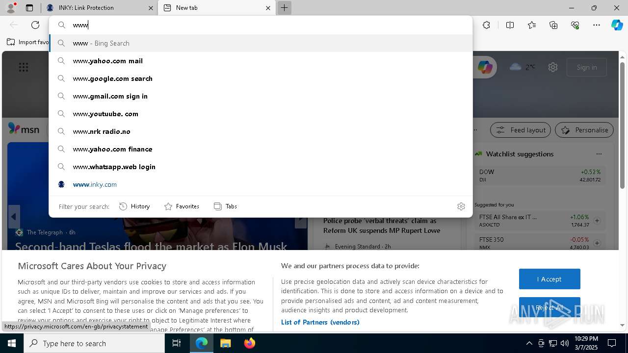Choose www.youtuube. com suggestion

261,114
